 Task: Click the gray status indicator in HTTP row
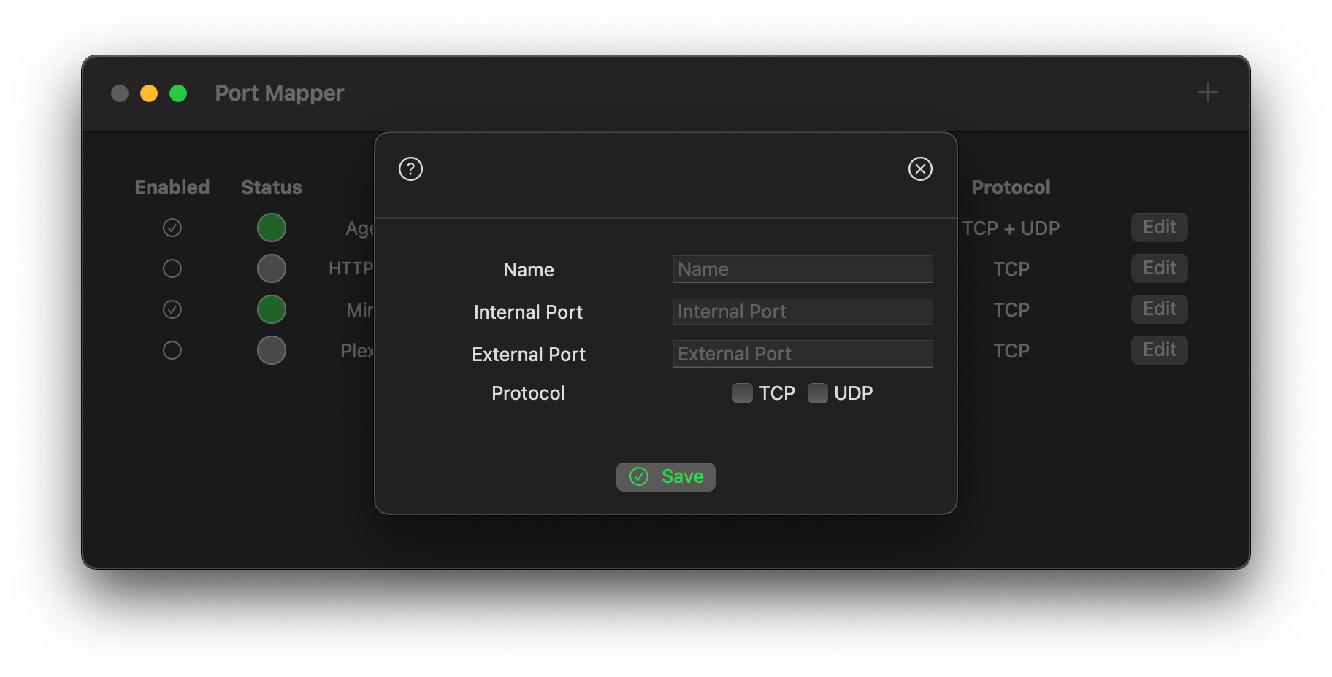[272, 268]
